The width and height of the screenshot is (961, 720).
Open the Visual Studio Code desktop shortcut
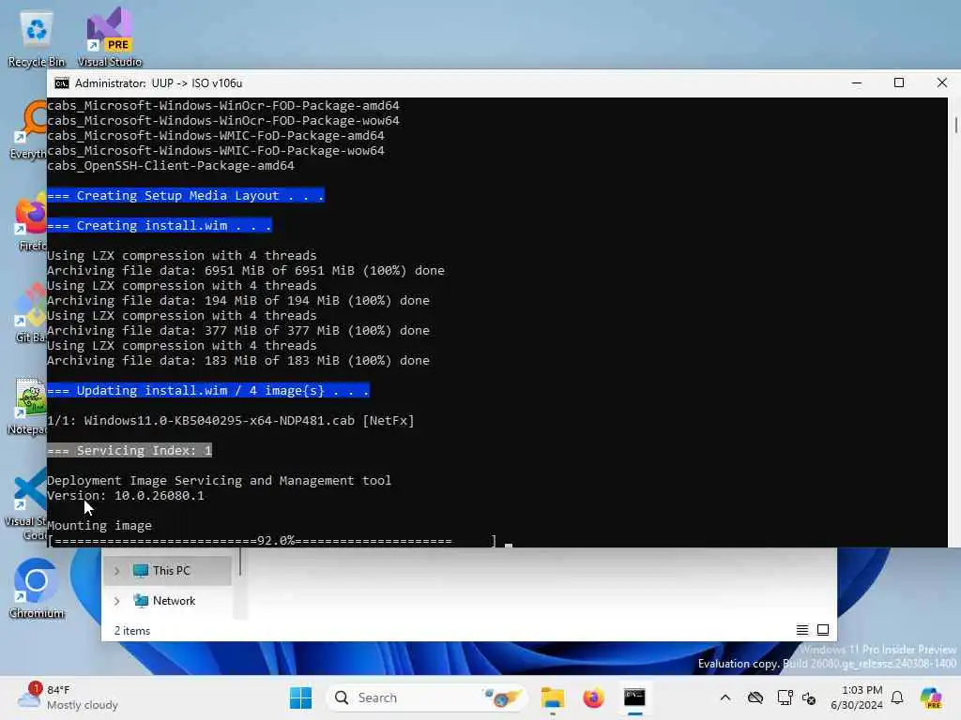pyautogui.click(x=27, y=504)
